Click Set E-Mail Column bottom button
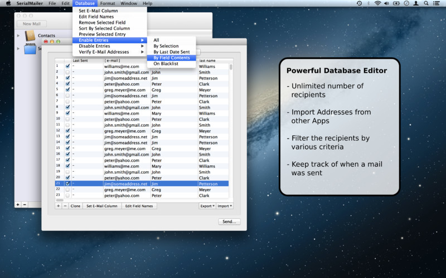 [x=102, y=206]
